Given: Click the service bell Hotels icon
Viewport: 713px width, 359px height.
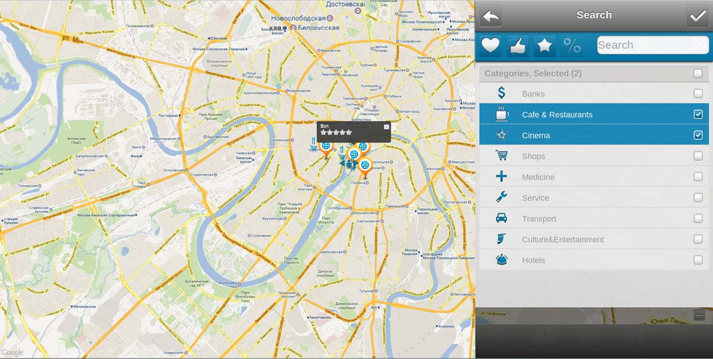Looking at the screenshot, I should coord(501,260).
